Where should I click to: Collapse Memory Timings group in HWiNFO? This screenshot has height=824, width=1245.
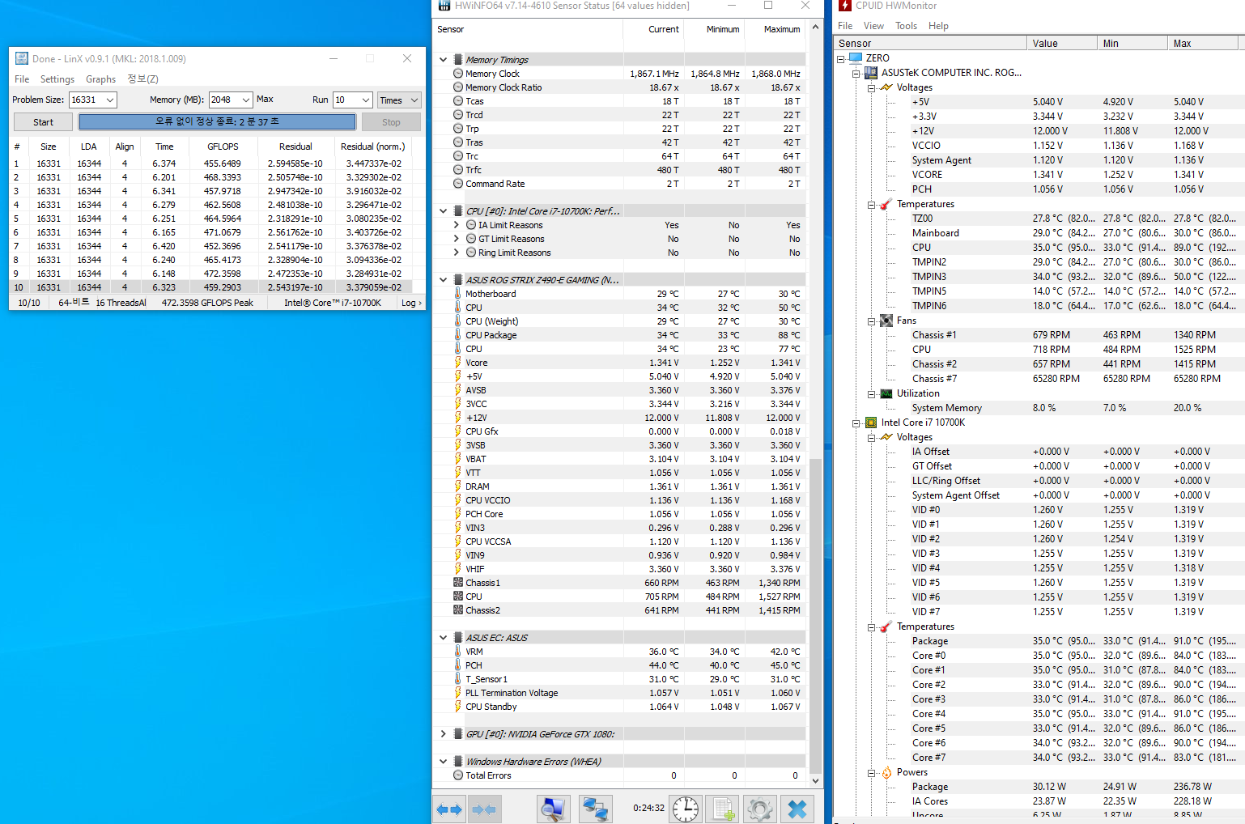443,60
